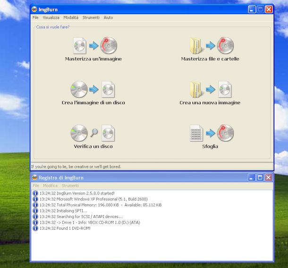Click info icon beside 'Total Physical Memory'
The image size is (288, 268).
[x=35, y=205]
